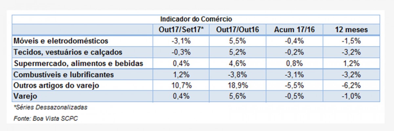The height and width of the screenshot is (131, 394).
Task: Click the "12 meses" column header
Action: click(351, 29)
